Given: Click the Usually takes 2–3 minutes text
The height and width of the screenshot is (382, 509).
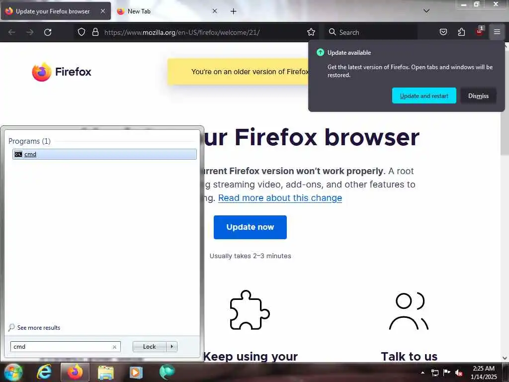Looking at the screenshot, I should point(251,256).
